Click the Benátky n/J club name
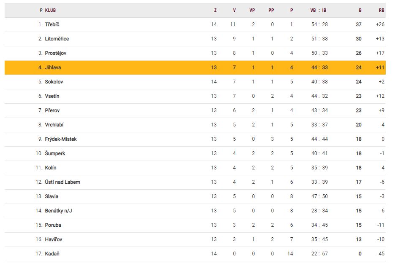This screenshot has width=395, height=263. 57,211
